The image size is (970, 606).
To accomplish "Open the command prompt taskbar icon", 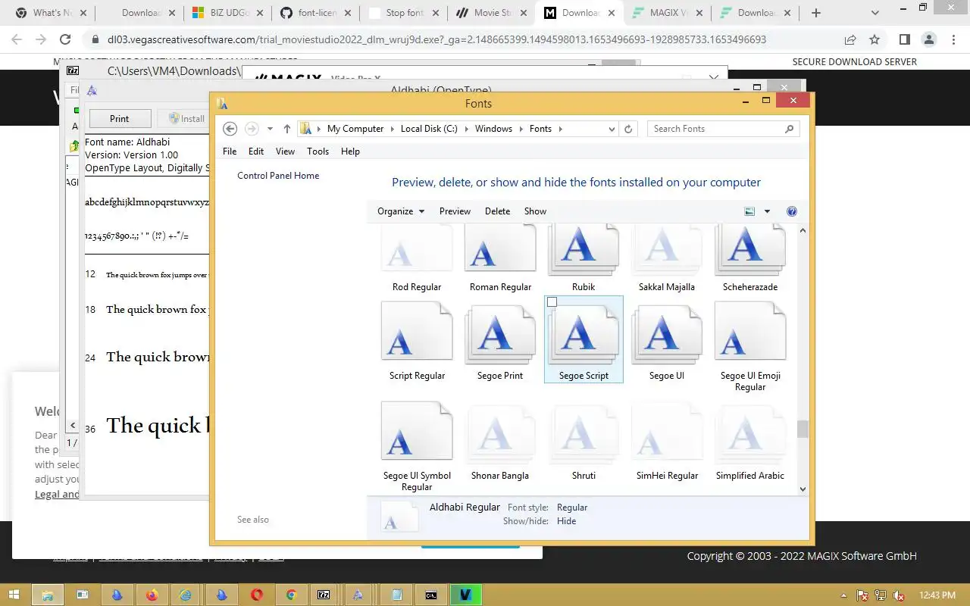I will coord(430,595).
